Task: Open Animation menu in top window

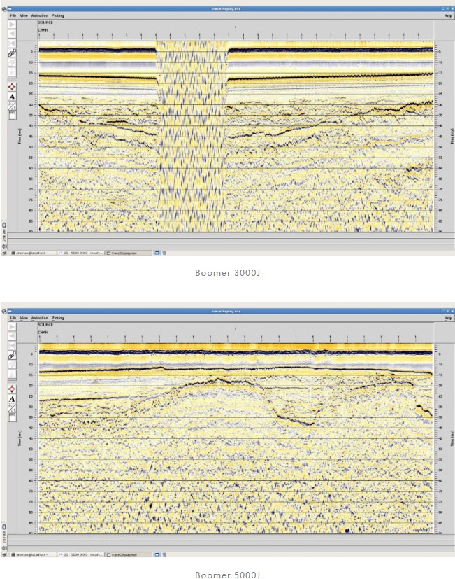Action: 40,14
